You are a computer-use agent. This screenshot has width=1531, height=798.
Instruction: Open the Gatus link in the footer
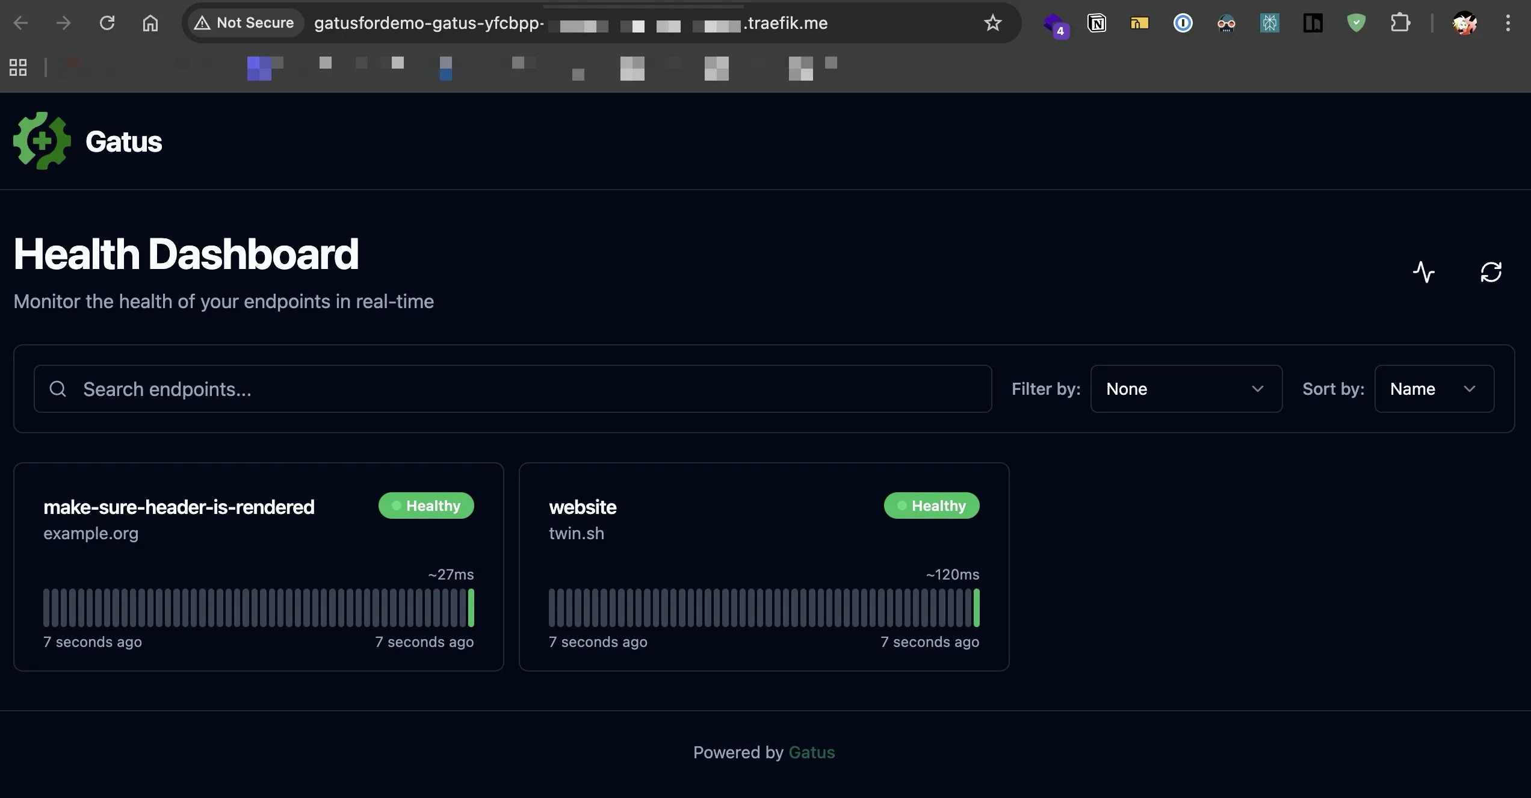point(811,752)
